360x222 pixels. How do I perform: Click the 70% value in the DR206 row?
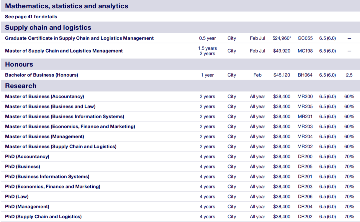[x=349, y=197]
